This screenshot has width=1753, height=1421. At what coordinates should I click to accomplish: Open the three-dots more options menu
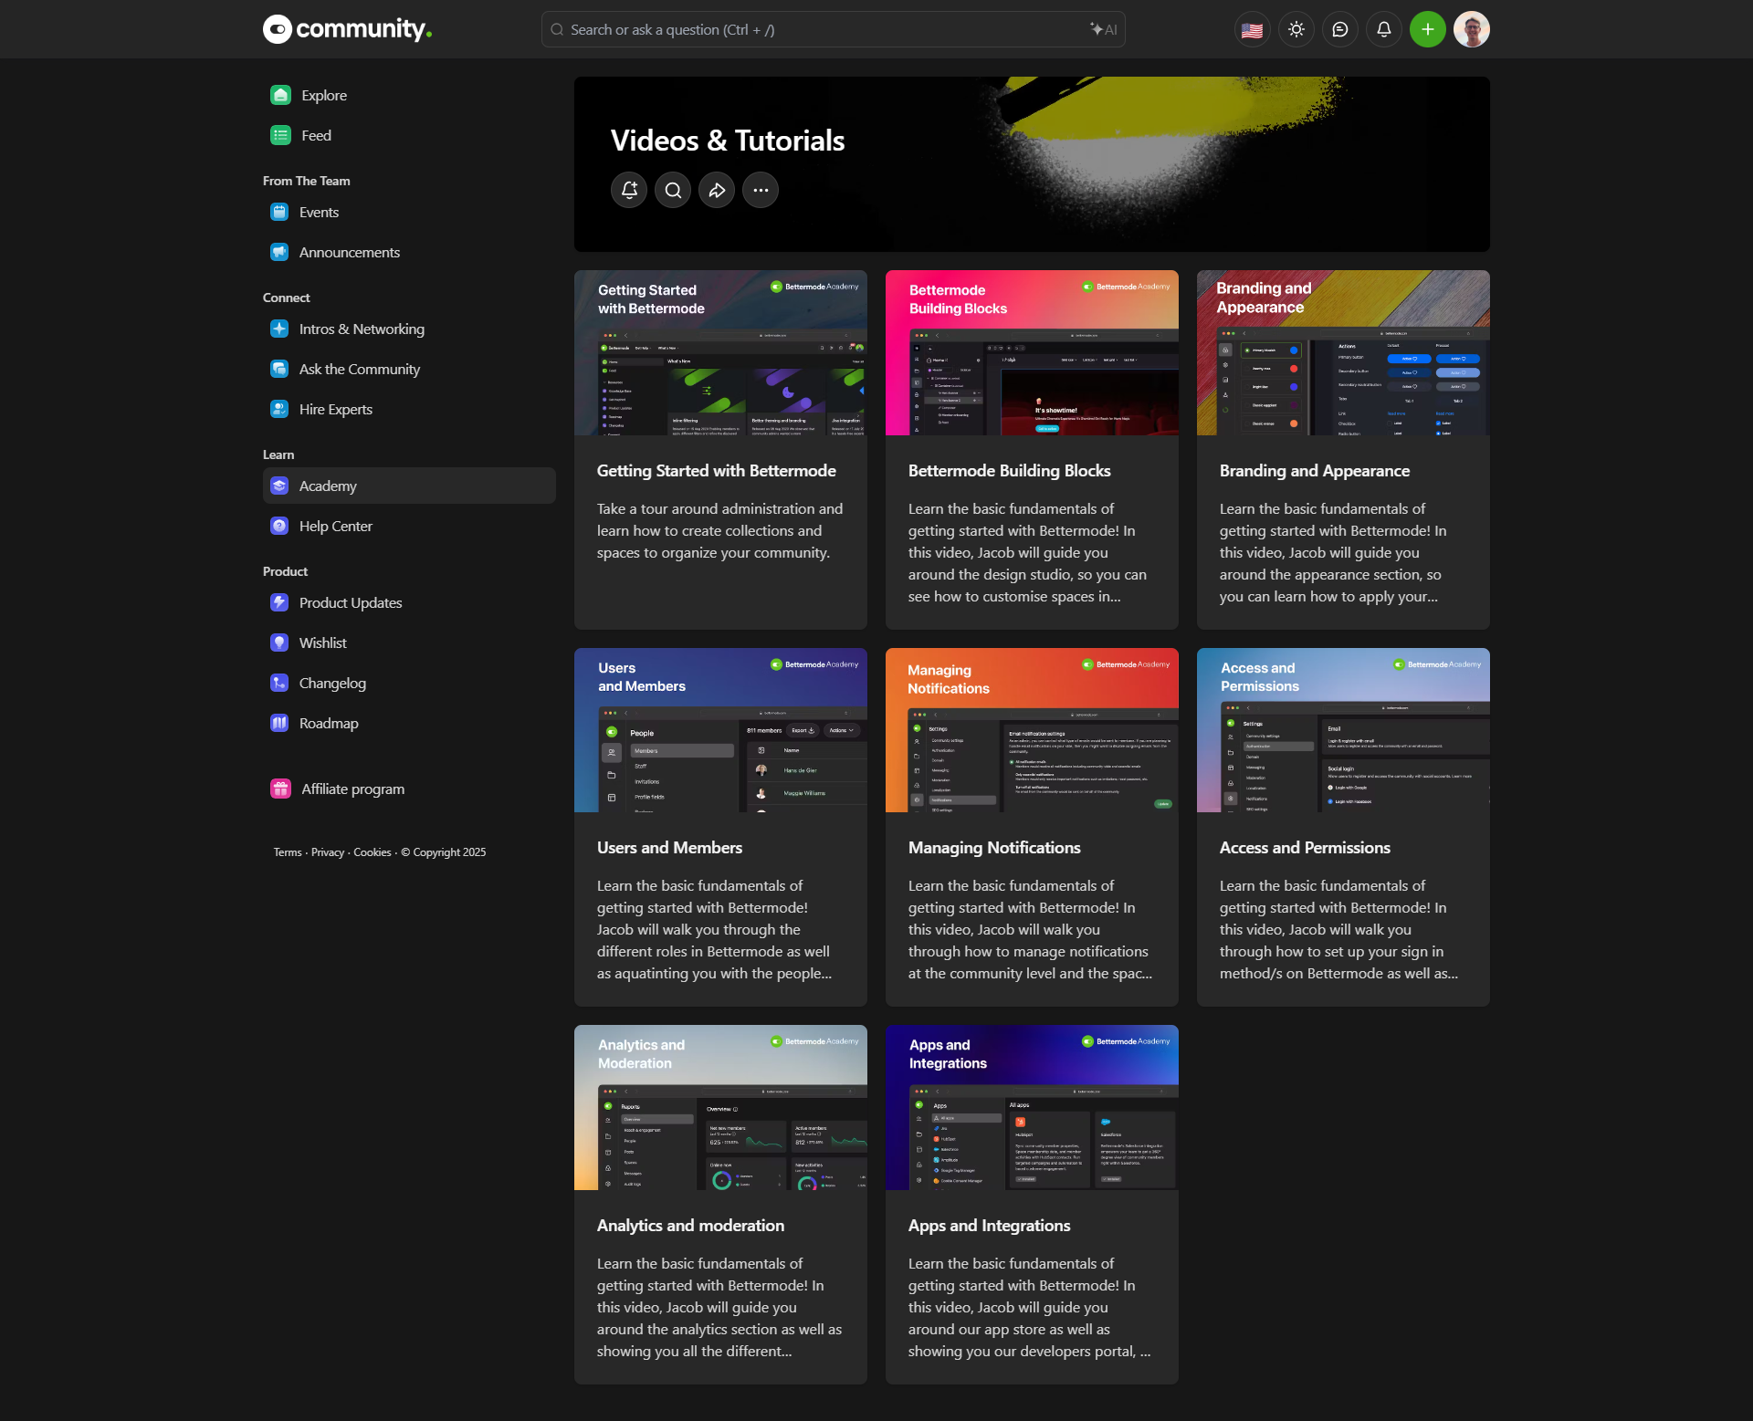click(x=761, y=190)
